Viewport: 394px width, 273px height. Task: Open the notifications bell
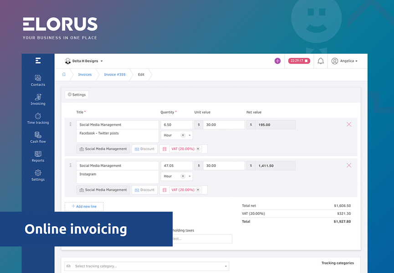[x=320, y=61]
